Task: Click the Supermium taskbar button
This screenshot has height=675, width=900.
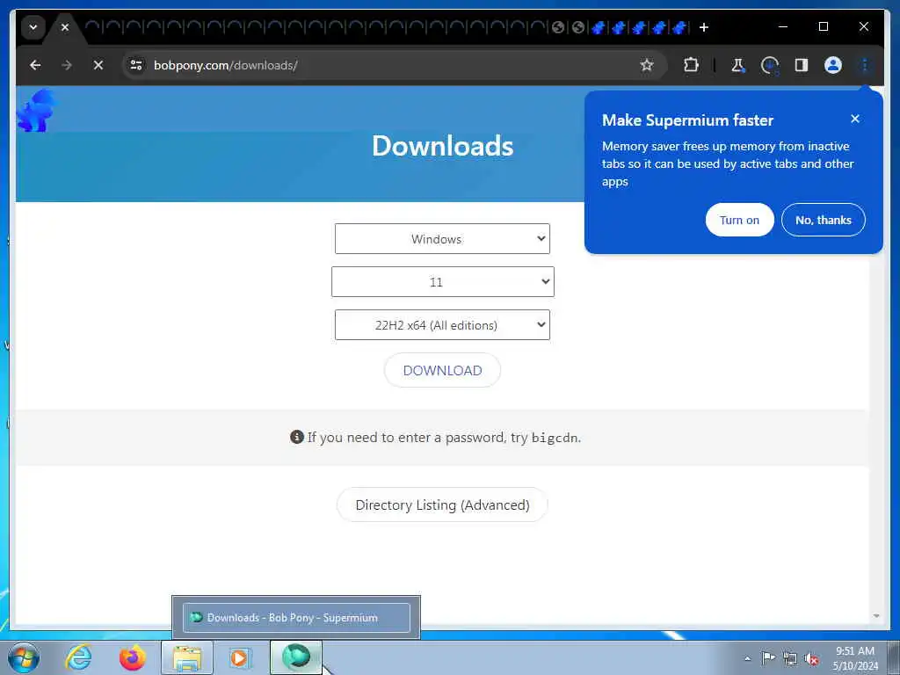Action: [x=296, y=657]
